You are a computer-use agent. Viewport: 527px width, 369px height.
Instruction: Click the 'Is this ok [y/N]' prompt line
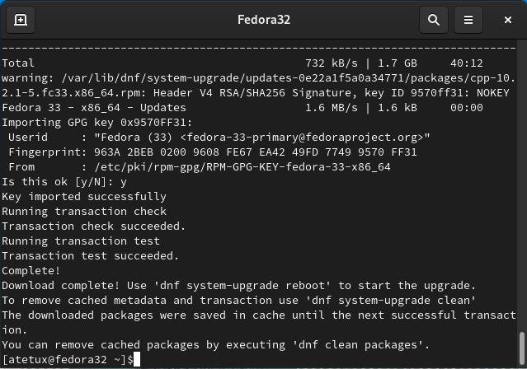tap(64, 182)
